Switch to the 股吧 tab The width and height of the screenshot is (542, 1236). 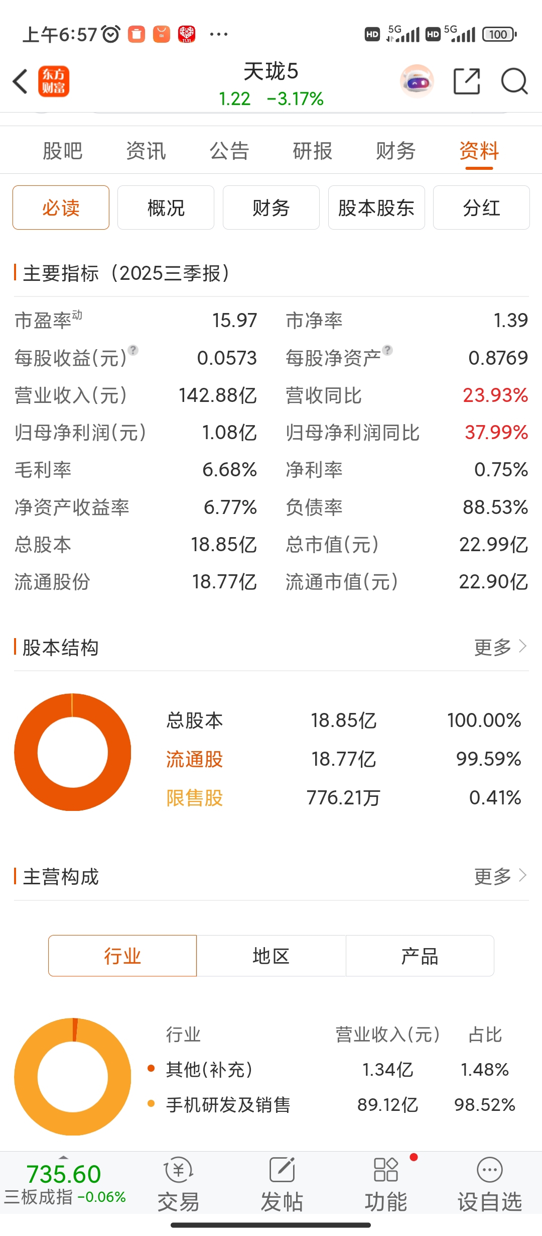pyautogui.click(x=63, y=151)
